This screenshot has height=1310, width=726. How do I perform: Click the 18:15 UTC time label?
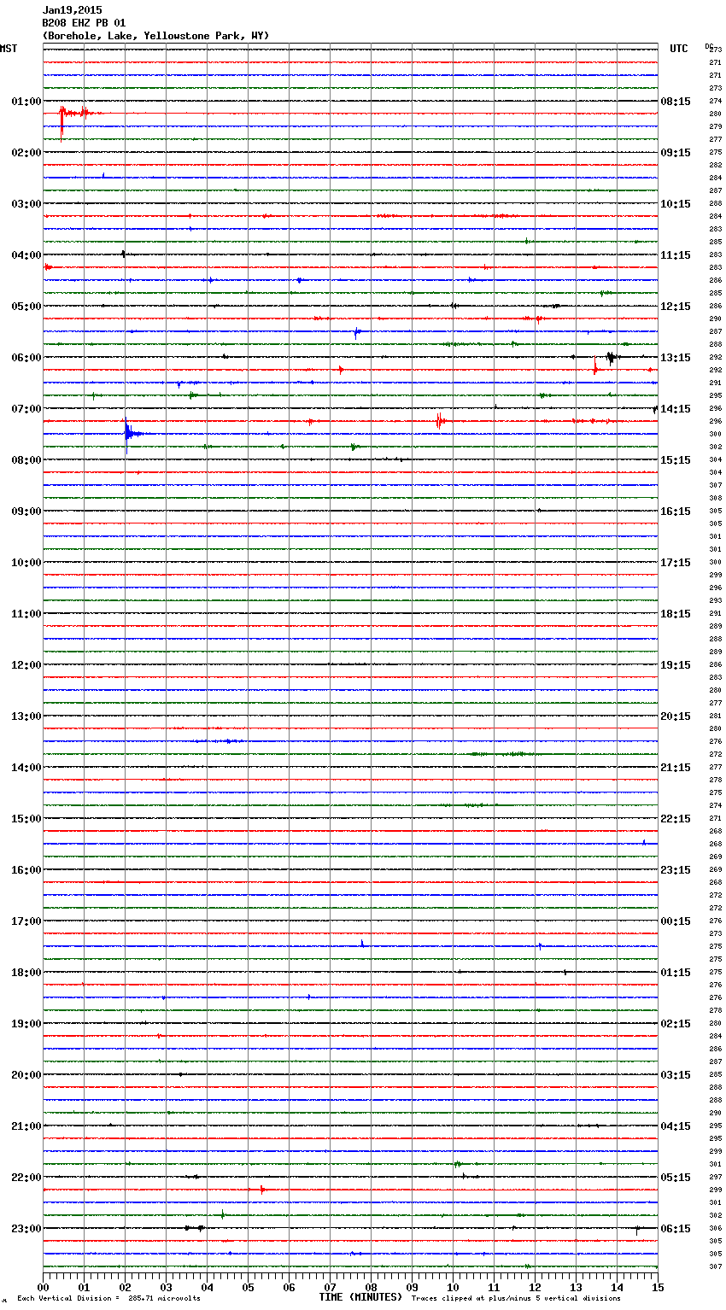coord(676,614)
